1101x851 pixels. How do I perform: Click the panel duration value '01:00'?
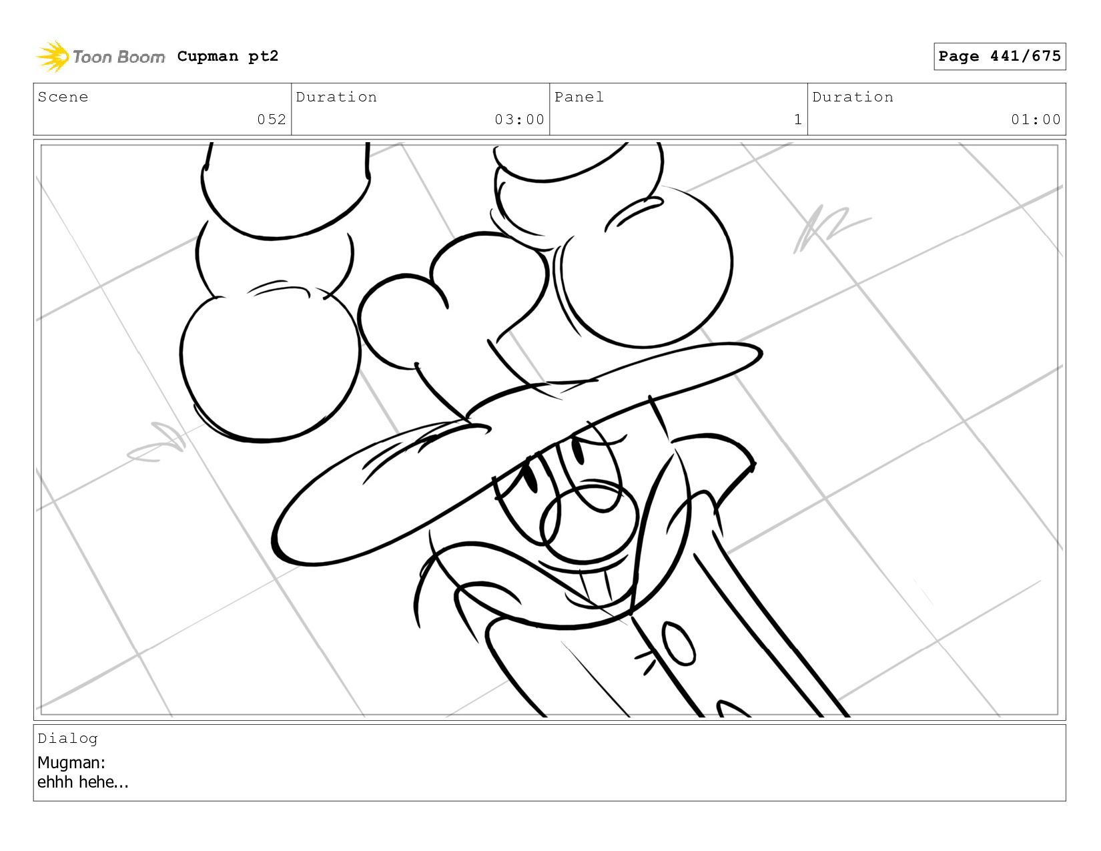pyautogui.click(x=1036, y=119)
